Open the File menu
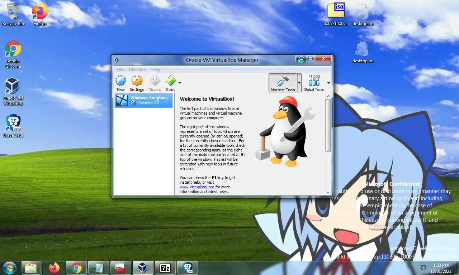 [x=120, y=69]
